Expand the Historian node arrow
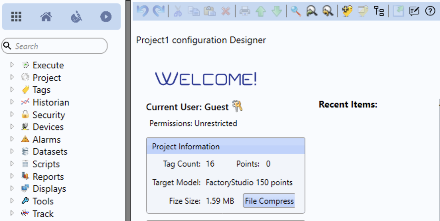The image size is (440, 221). point(12,102)
